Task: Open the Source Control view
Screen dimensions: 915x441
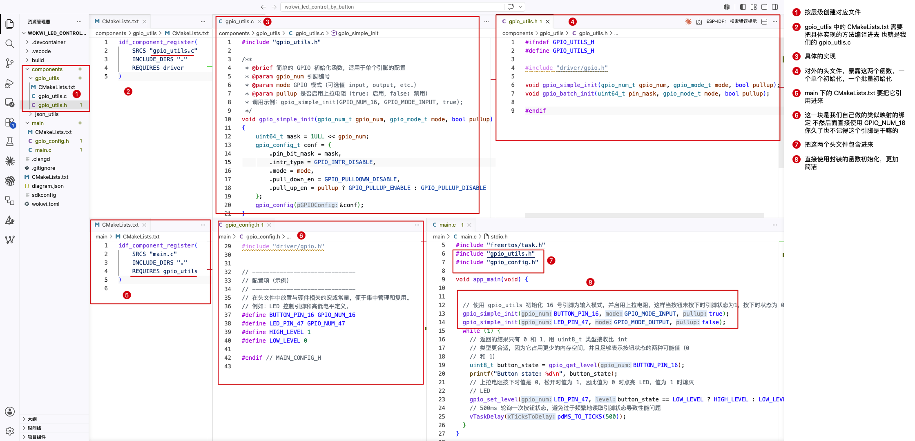Action: [10, 63]
